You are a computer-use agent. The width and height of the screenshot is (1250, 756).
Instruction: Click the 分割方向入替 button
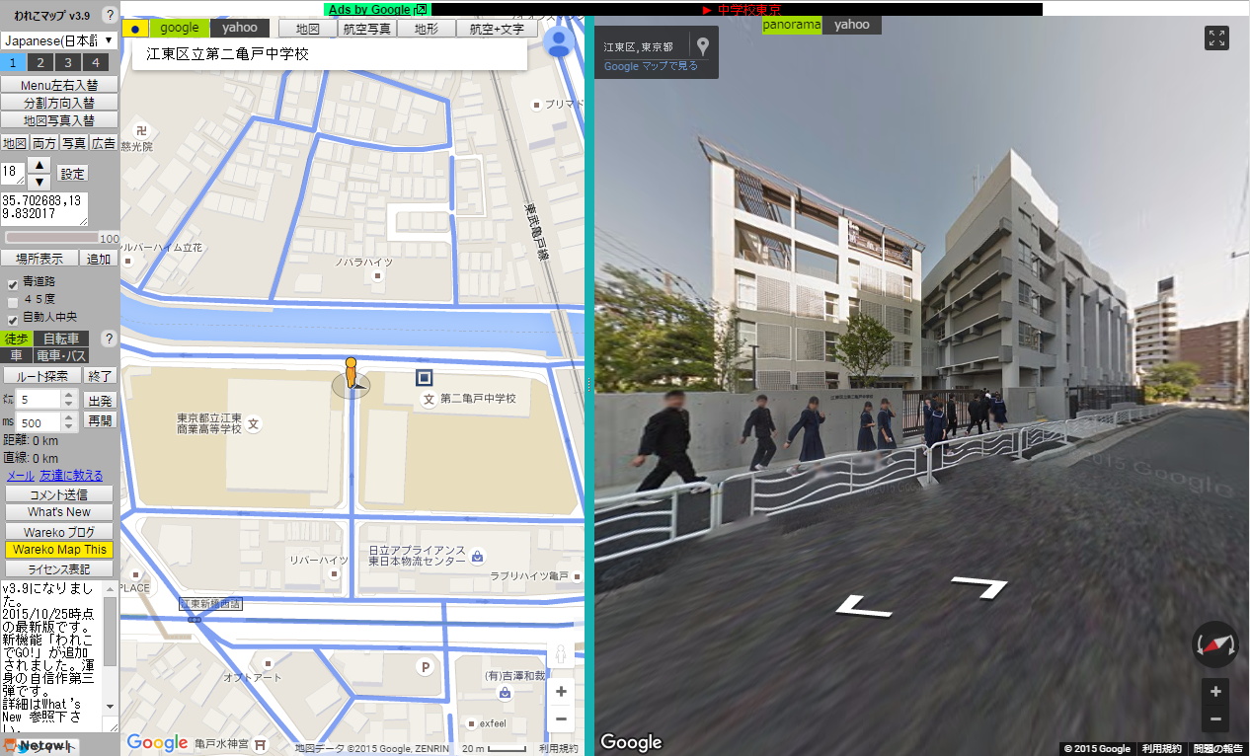(x=59, y=103)
